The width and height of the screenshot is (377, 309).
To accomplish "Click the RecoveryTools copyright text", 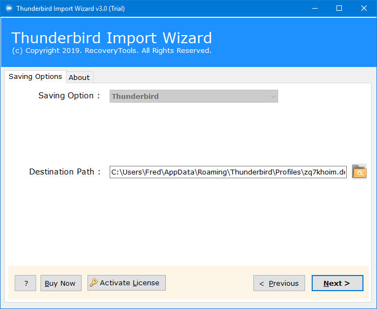I will pos(112,51).
